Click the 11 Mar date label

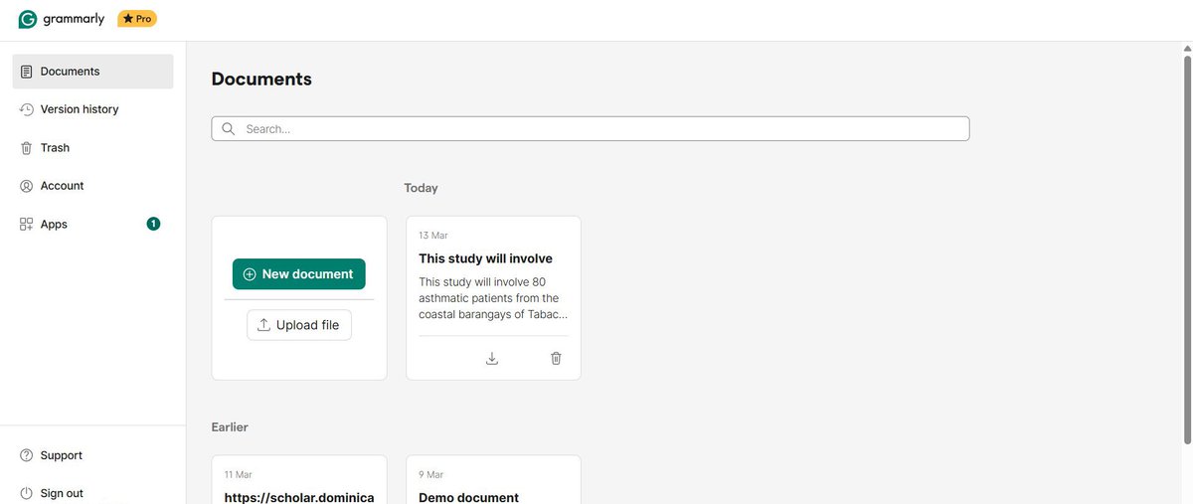(239, 475)
